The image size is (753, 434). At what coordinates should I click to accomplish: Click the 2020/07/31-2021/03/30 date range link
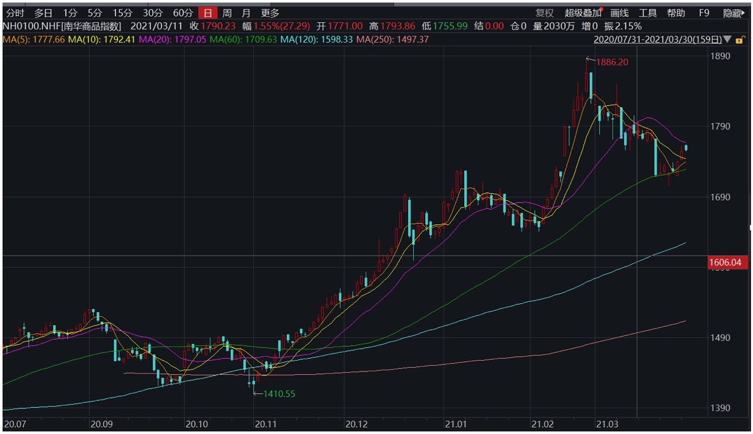657,40
